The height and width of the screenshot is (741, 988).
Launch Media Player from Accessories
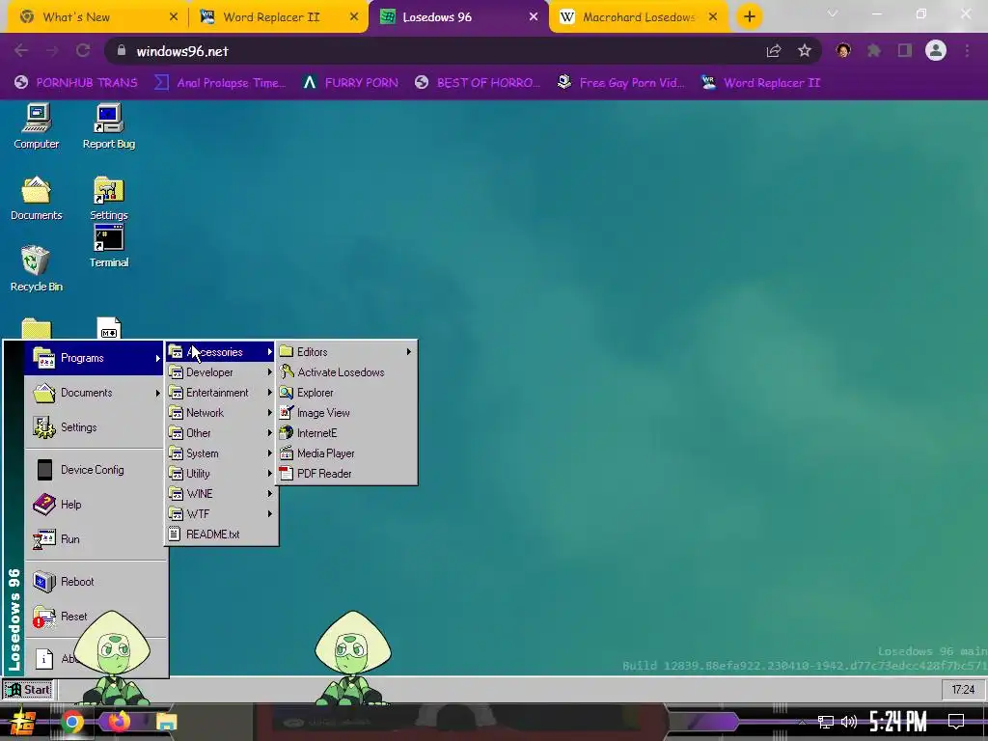(346, 453)
